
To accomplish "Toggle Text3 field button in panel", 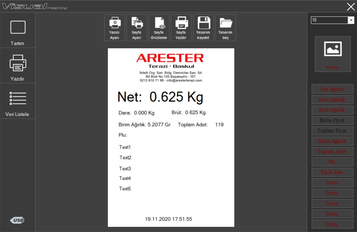I will coord(332,203).
